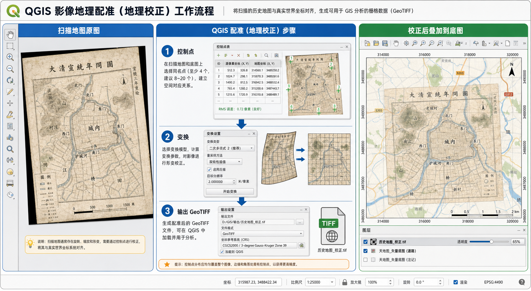Screen dimensions: 531x291
Task: Click the first zoom-in magnifier in map toolbar
Action: [415, 43]
